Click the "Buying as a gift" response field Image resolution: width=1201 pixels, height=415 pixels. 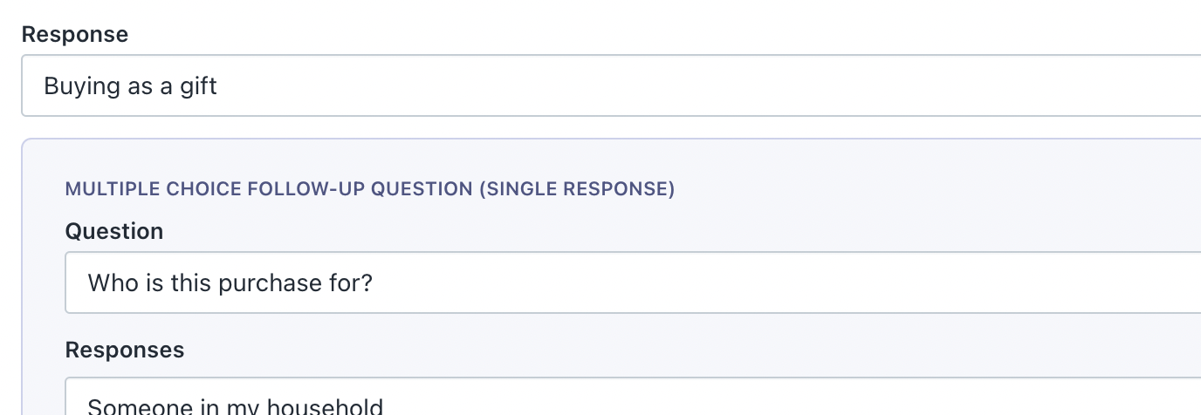(611, 86)
